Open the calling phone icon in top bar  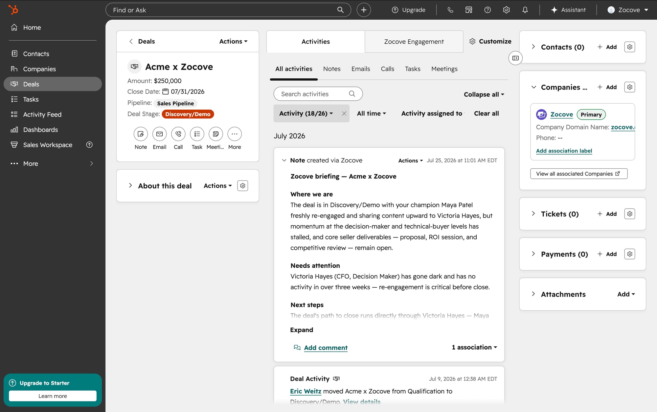coord(450,10)
